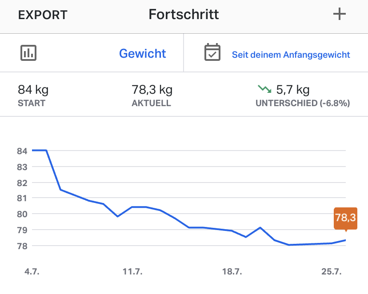Click the 4.7. date axis label
Screen dimensions: 368x294
click(32, 272)
